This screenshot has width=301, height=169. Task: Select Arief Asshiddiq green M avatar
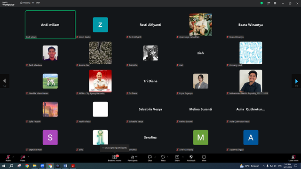point(201,138)
